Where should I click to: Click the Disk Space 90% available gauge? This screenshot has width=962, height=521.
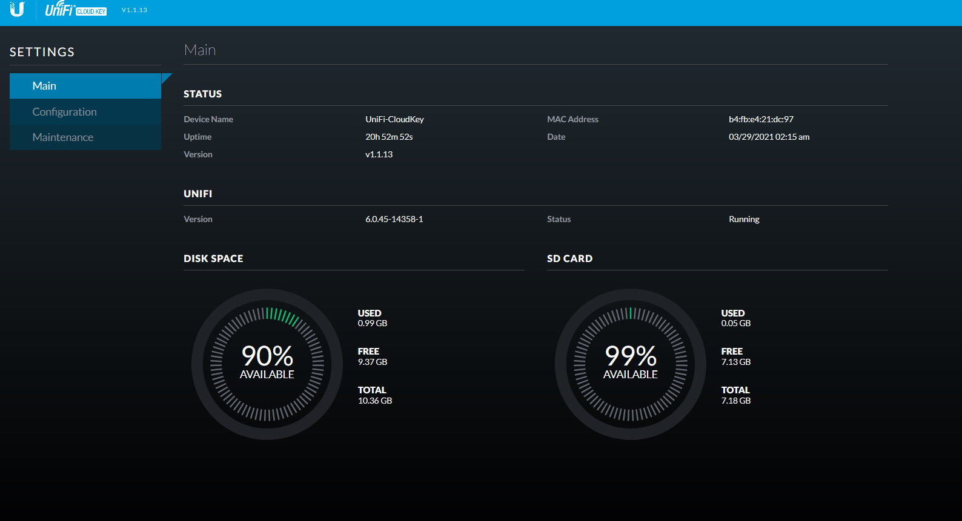click(x=267, y=364)
